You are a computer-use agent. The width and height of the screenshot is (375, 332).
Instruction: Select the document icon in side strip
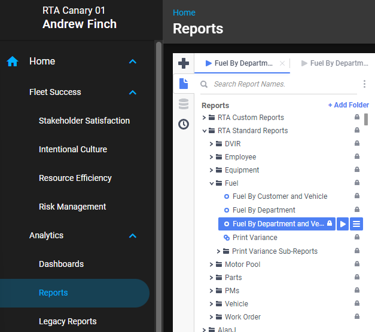(184, 84)
